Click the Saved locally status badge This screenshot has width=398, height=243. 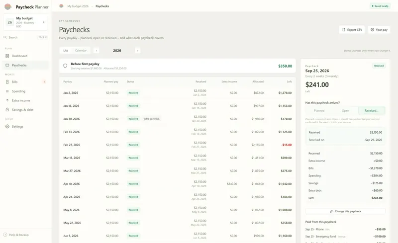[380, 6]
